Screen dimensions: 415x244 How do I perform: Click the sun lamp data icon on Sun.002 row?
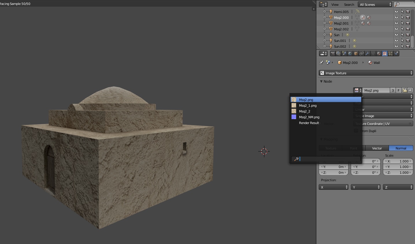point(355,46)
